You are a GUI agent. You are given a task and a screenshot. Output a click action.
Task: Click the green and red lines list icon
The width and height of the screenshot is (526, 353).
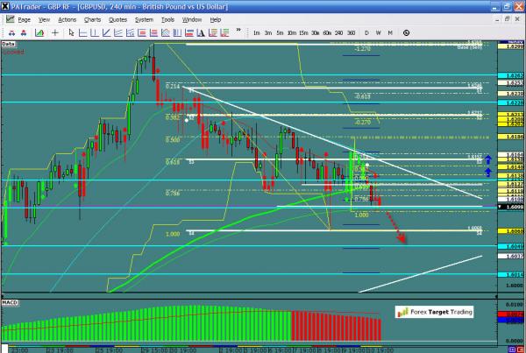point(224,33)
